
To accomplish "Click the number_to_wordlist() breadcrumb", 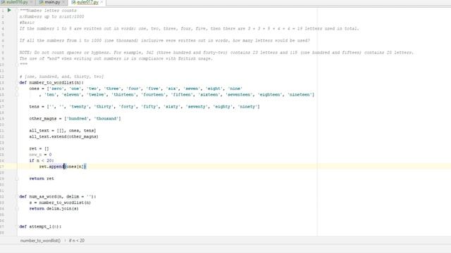I will coord(40,240).
